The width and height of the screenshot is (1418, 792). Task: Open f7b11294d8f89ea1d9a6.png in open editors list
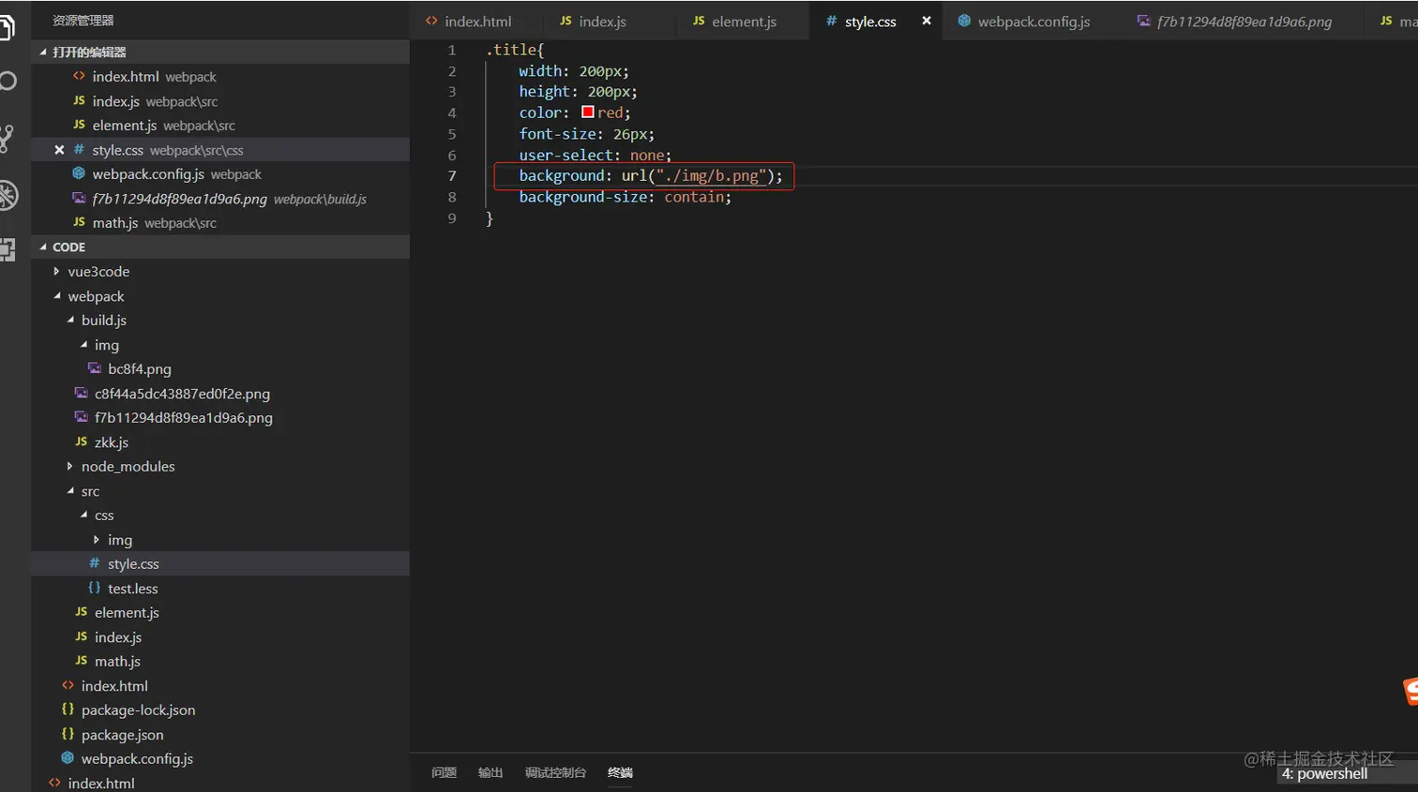219,199
